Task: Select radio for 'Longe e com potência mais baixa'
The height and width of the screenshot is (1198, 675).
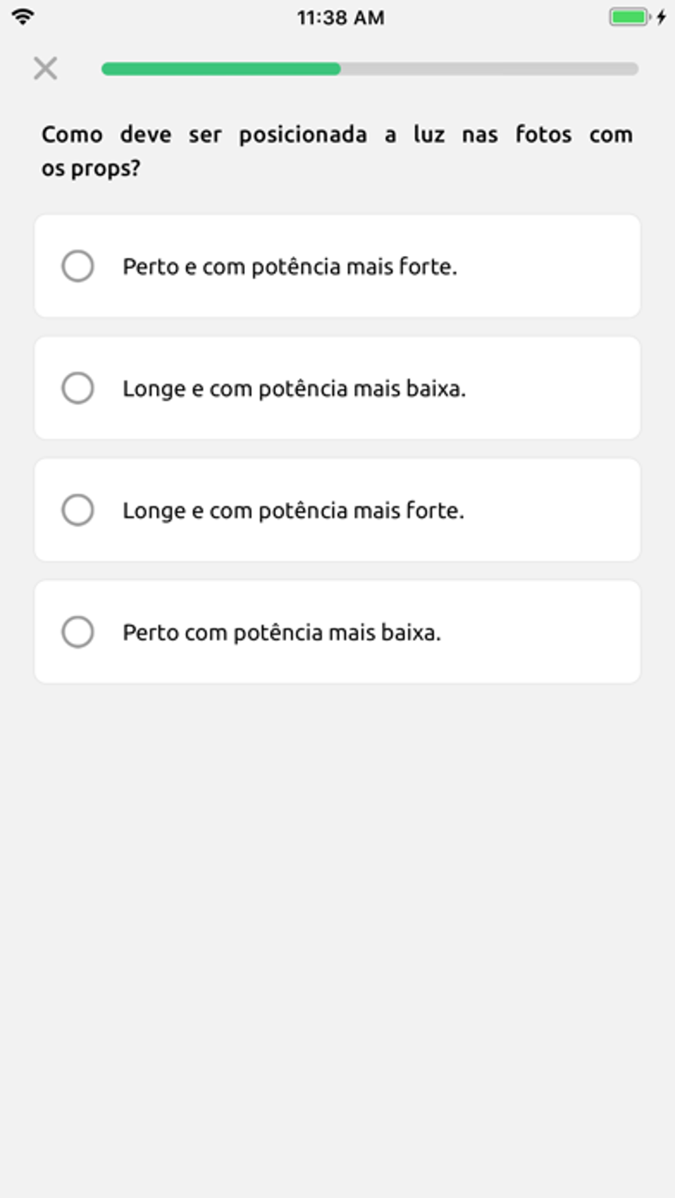Action: 77,388
